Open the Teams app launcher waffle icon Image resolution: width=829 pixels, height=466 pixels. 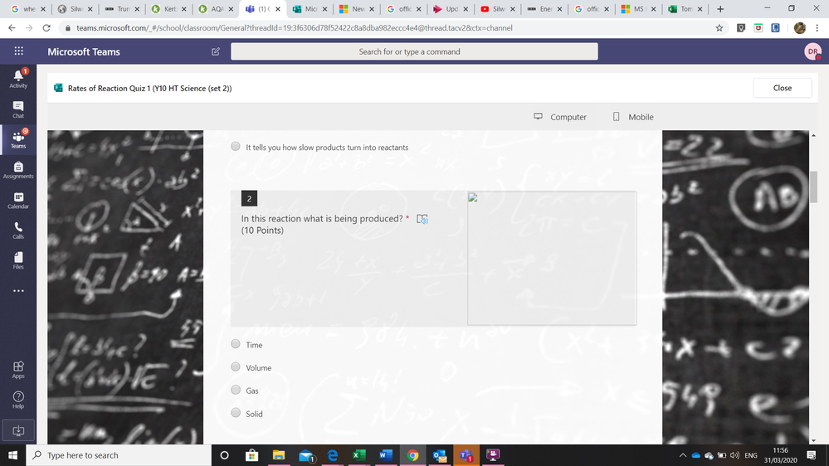coord(18,51)
